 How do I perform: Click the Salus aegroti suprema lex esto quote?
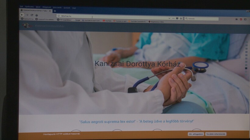137,121
